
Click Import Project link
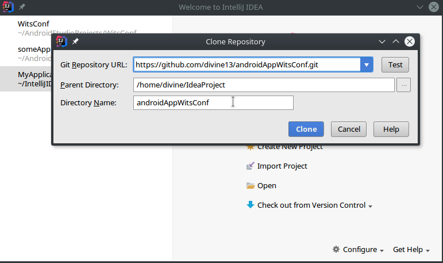282,166
